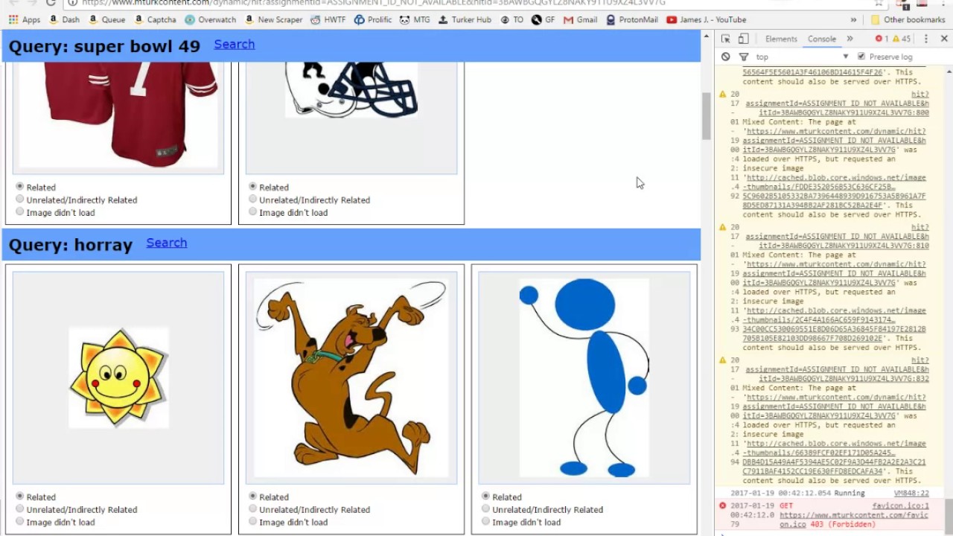Switch to the Console tab
The width and height of the screenshot is (953, 536).
click(x=822, y=39)
